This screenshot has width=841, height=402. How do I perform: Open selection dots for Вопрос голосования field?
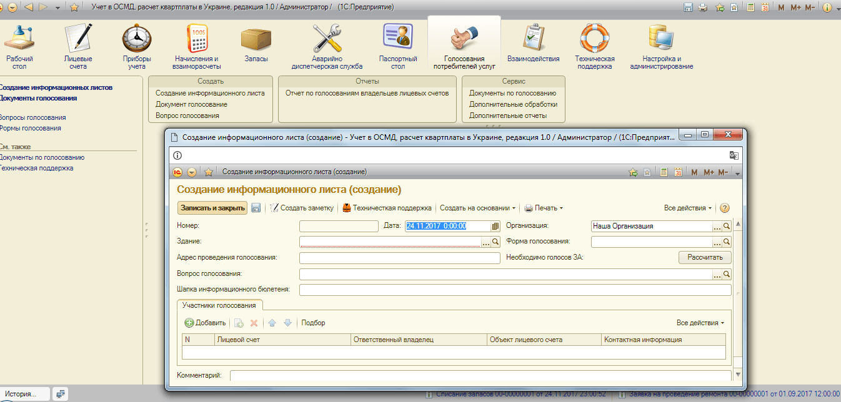717,274
